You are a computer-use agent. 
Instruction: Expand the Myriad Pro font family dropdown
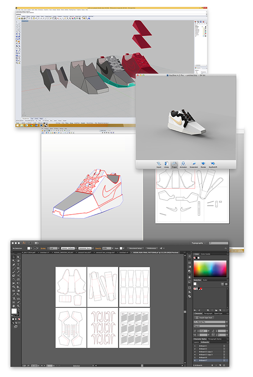point(226,321)
